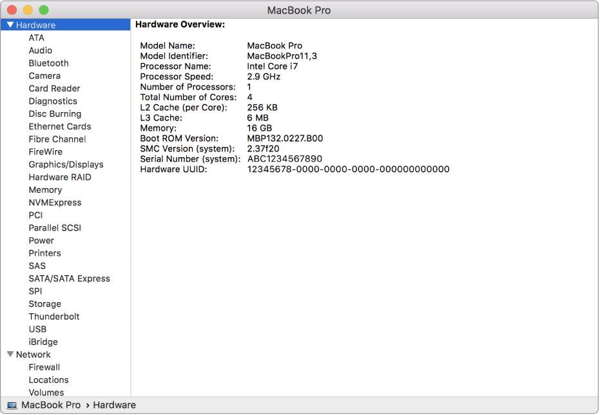
Task: Click SMC Version value 2.37f20
Action: [263, 149]
